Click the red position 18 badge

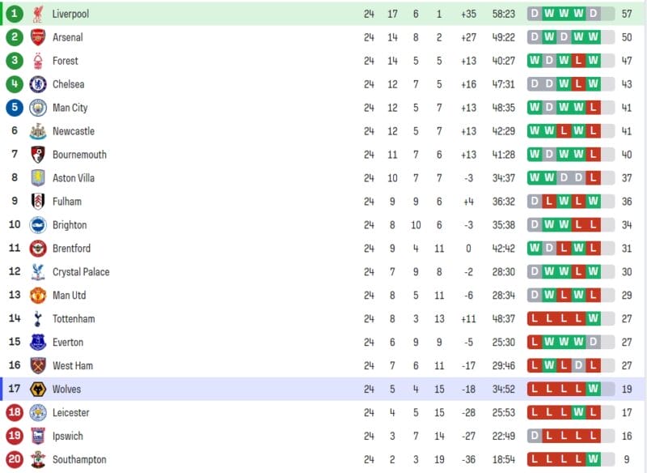coord(15,413)
